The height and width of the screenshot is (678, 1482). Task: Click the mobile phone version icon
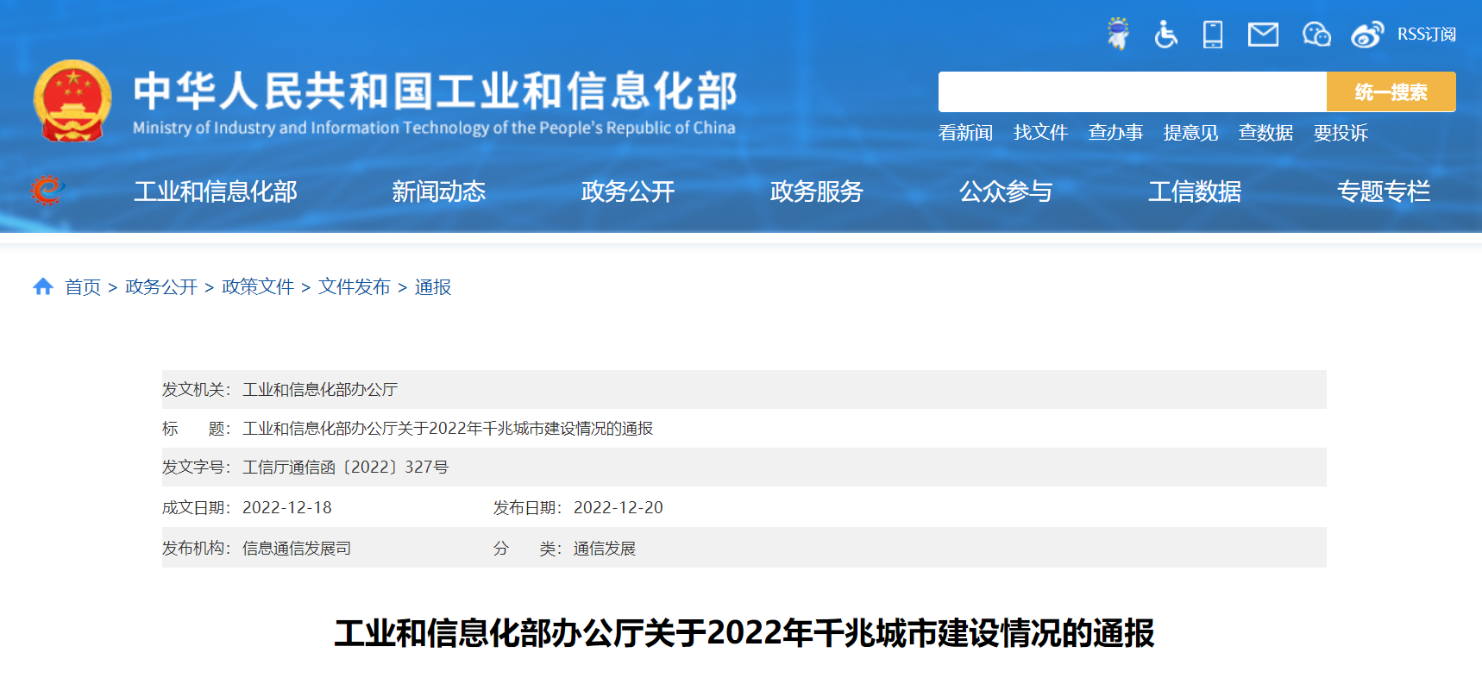click(x=1213, y=35)
